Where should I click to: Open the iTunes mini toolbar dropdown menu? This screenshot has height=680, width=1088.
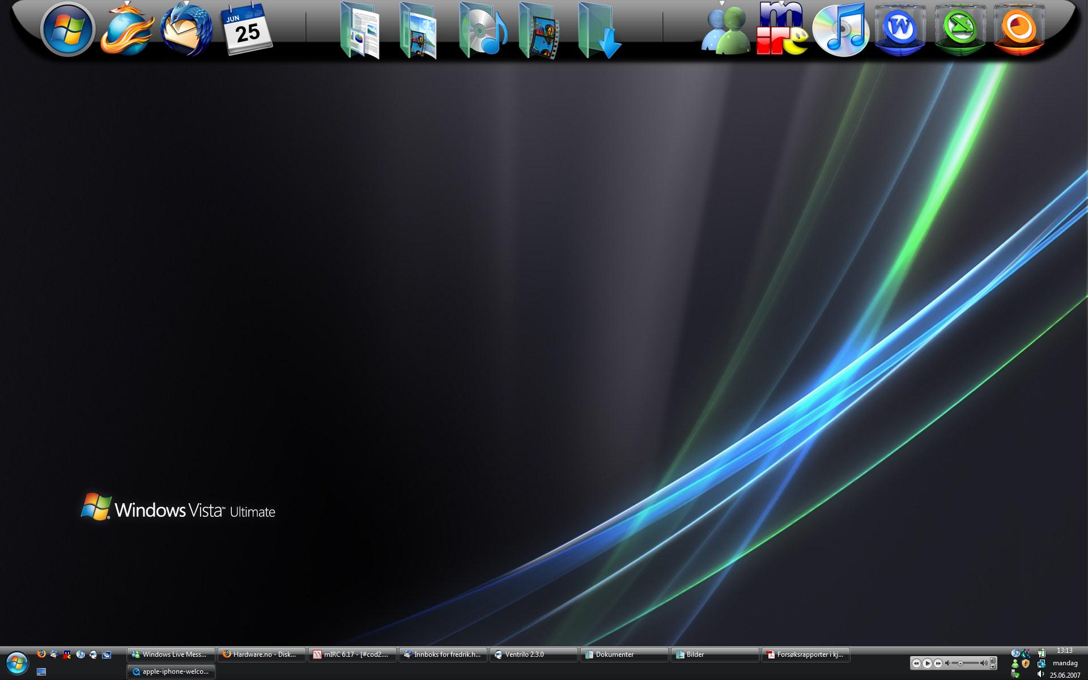coord(993,666)
